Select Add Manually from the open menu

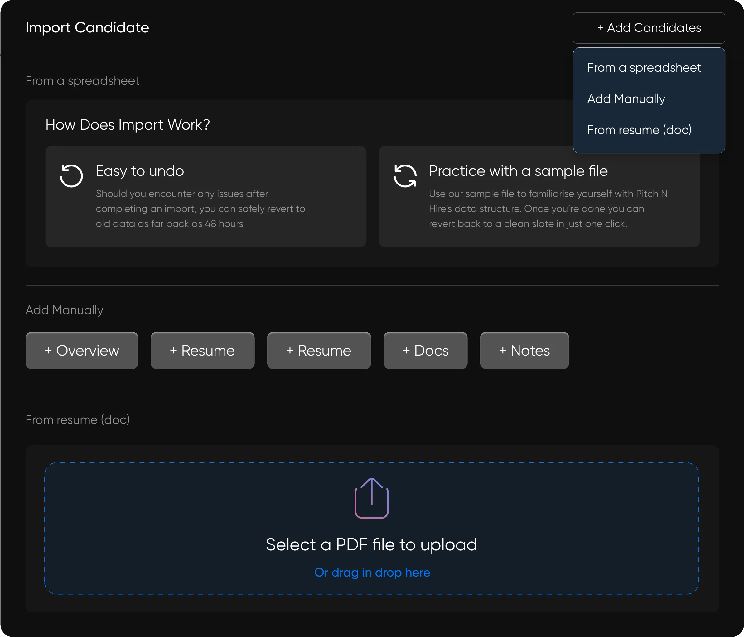[x=626, y=99]
